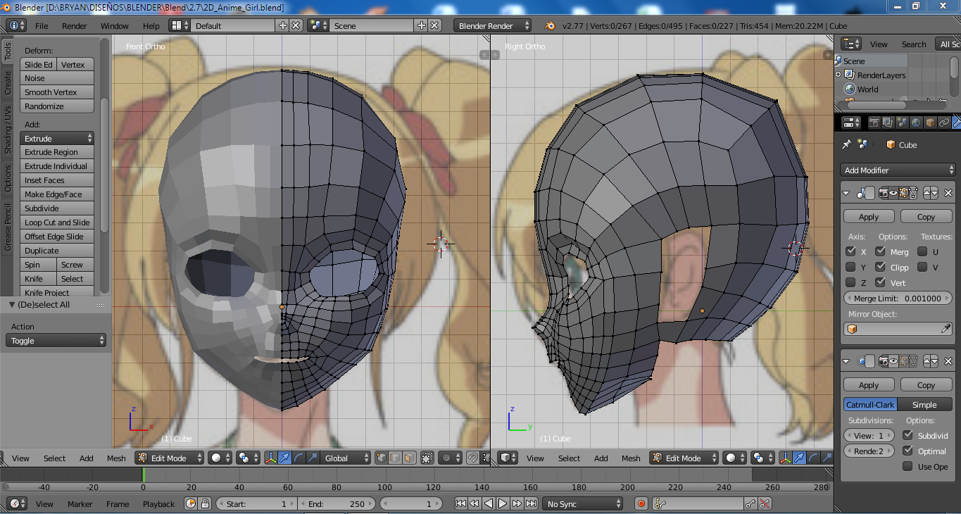
Task: Open the Global transform orientation dropdown
Action: (x=344, y=458)
